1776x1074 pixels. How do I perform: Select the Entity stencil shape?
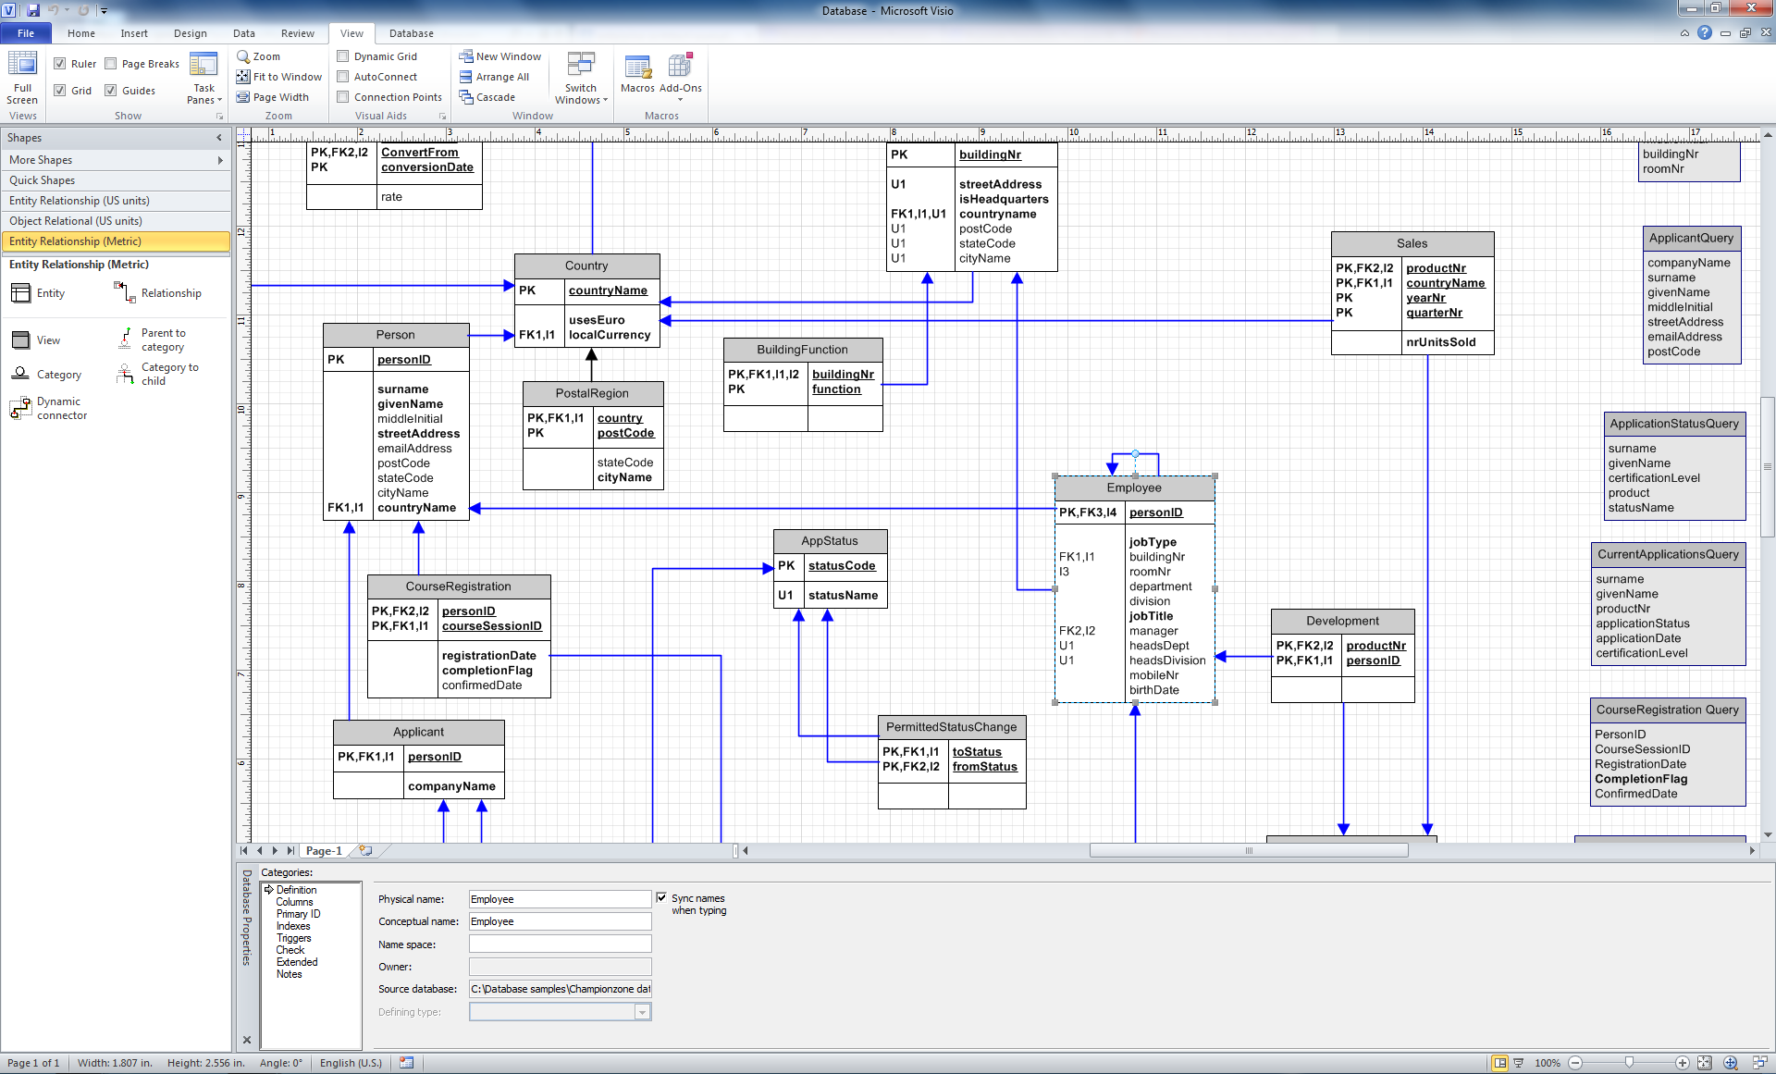[x=38, y=293]
